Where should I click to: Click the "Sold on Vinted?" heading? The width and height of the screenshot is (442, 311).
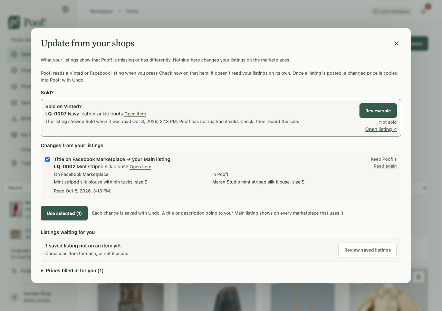64,106
